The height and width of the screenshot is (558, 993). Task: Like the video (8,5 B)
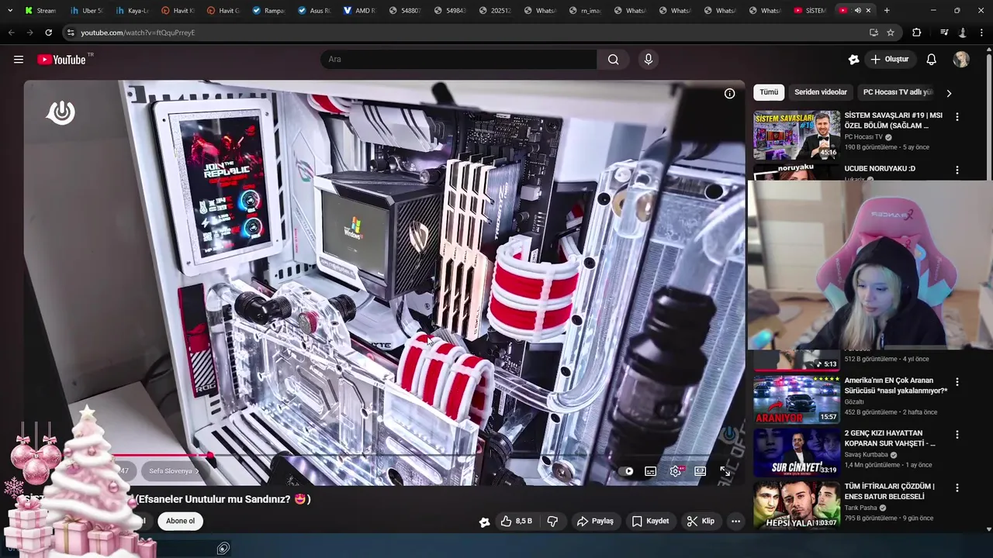coord(517,522)
